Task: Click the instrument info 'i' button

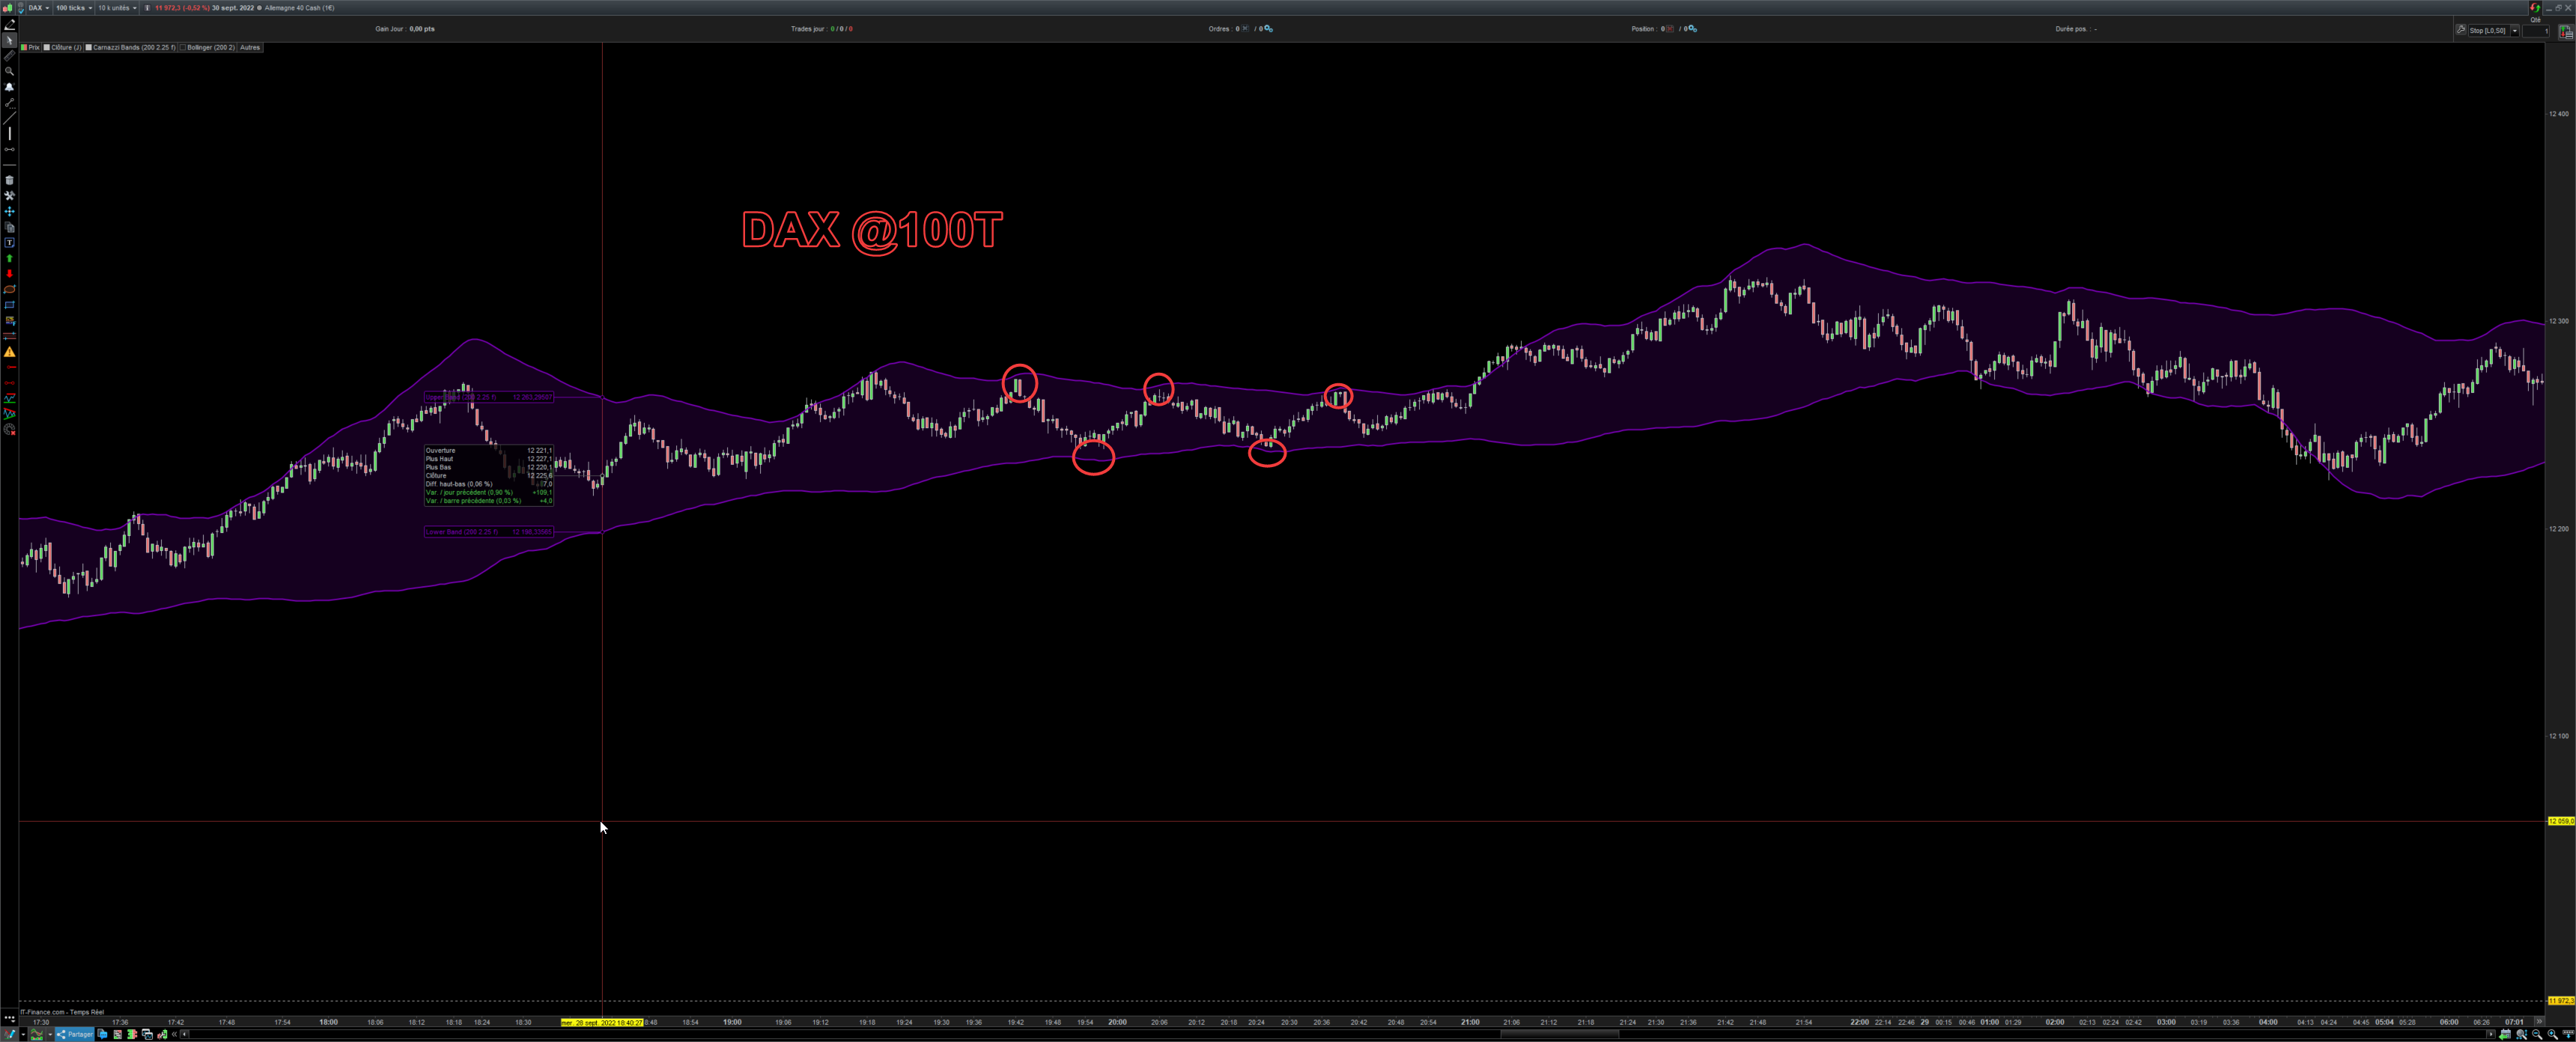Action: (147, 8)
